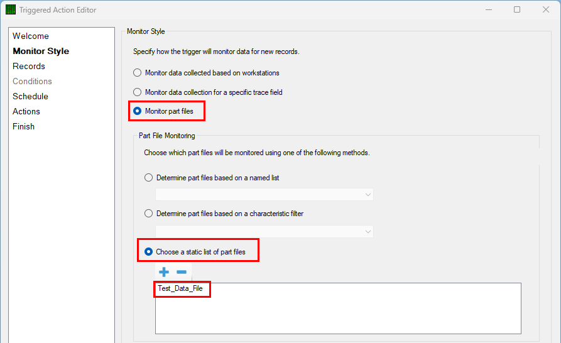Open the named list dropdown
Image resolution: width=561 pixels, height=343 pixels.
(x=264, y=195)
